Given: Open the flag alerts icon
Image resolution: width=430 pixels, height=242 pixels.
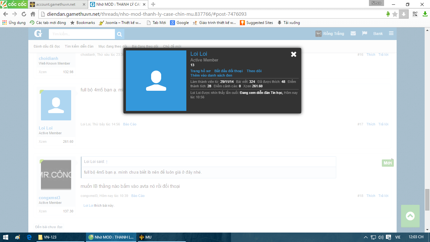Looking at the screenshot, I should coord(365,33).
